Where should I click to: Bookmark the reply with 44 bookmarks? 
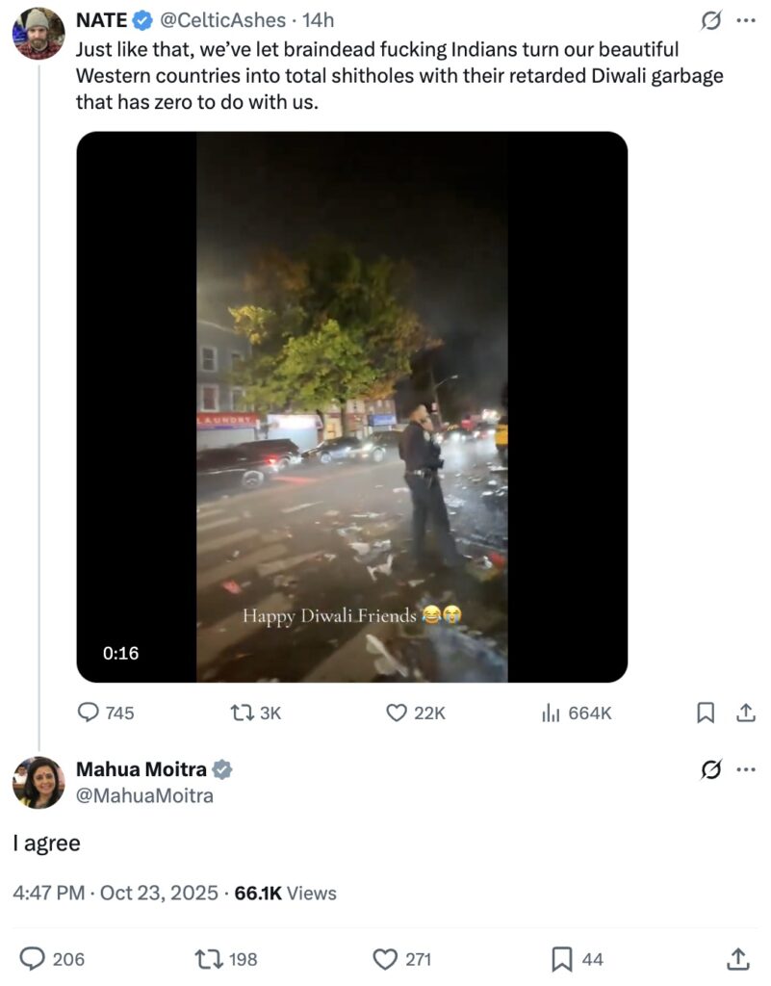pos(562,959)
